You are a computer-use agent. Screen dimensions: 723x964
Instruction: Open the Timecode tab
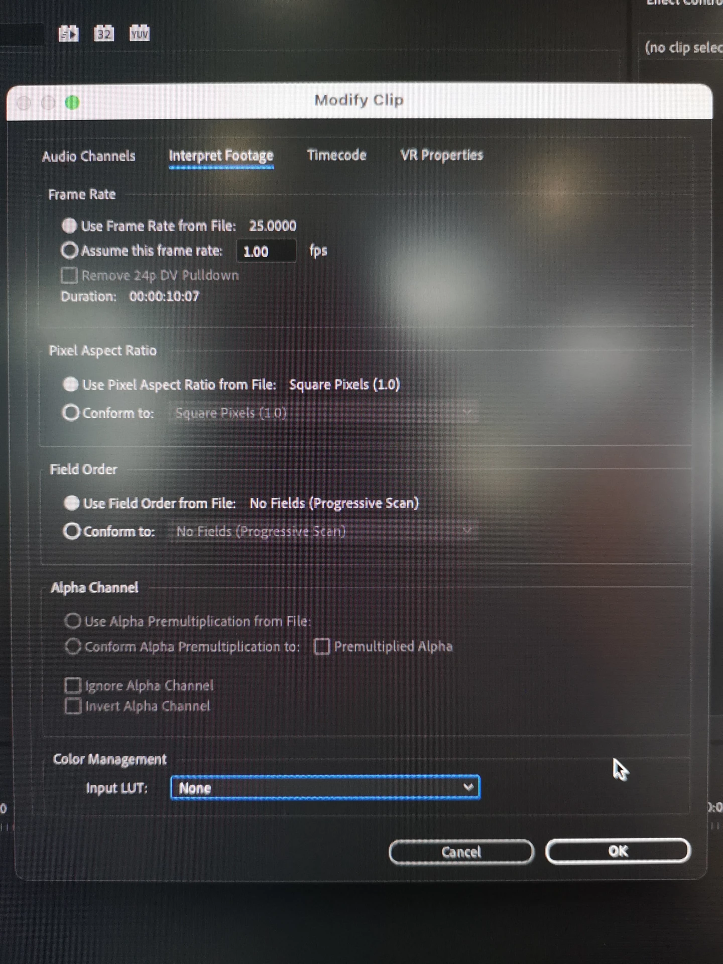(336, 155)
